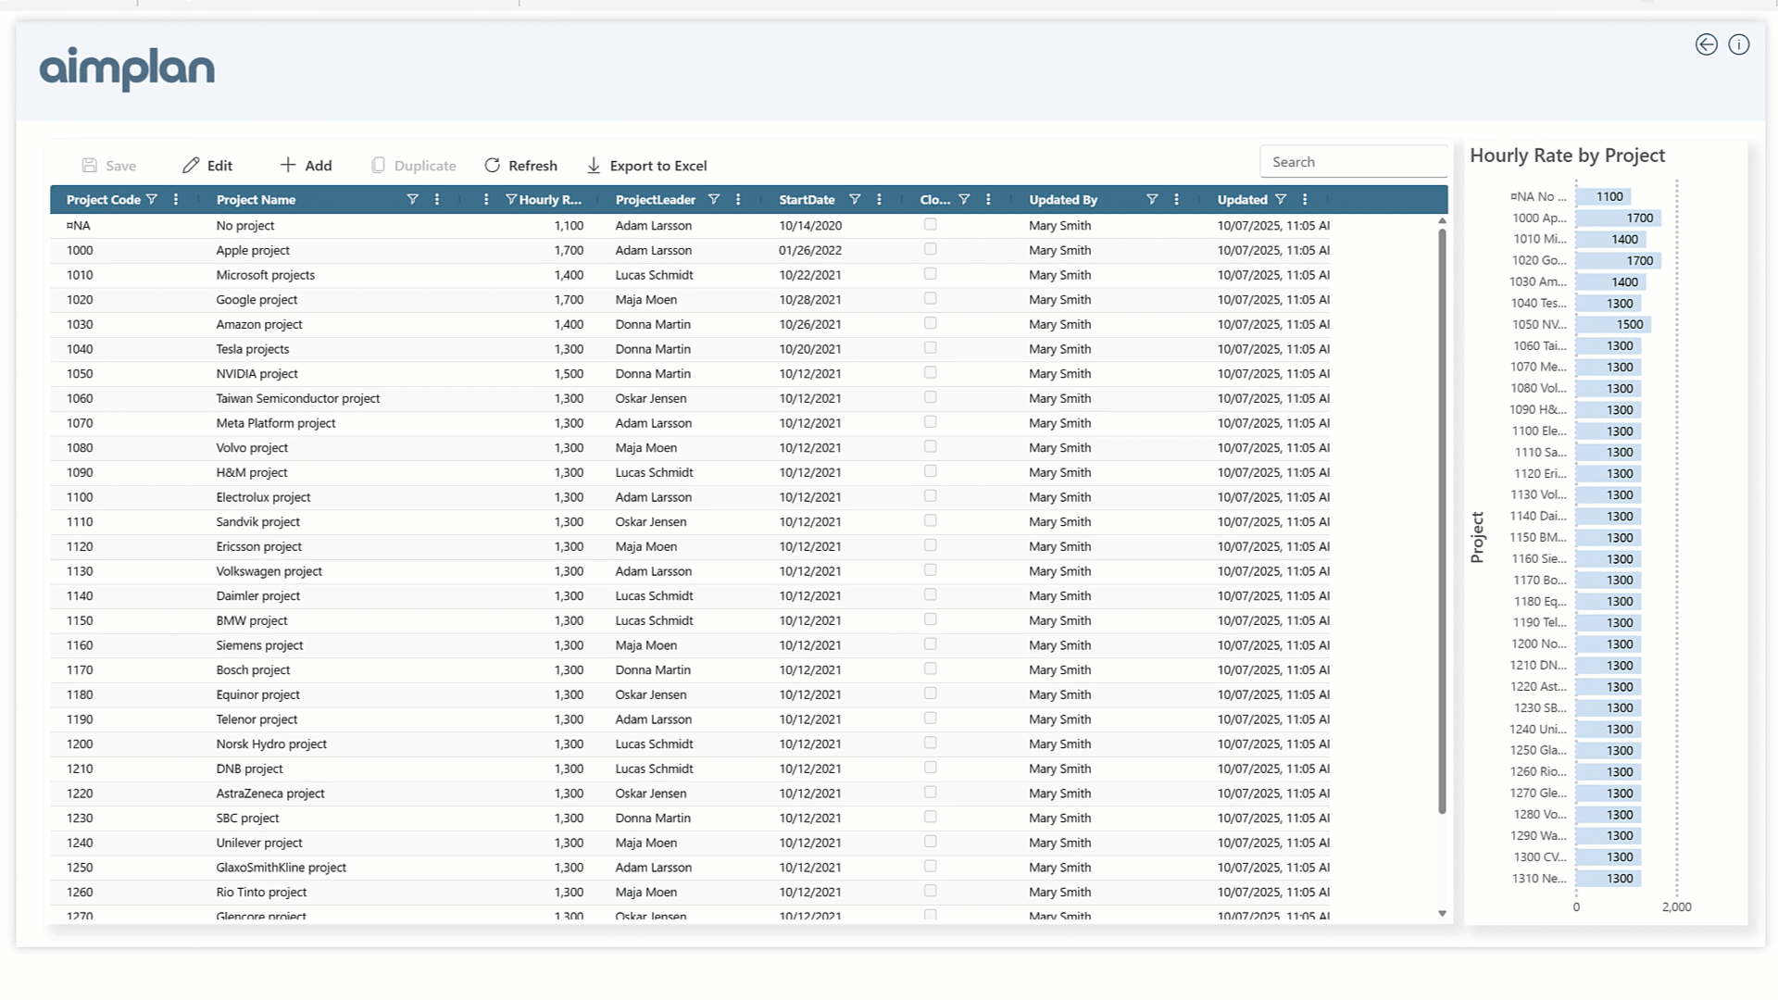Screen dimensions: 1778x1000
Task: Check the Closed box for Tesla projects
Action: click(930, 348)
